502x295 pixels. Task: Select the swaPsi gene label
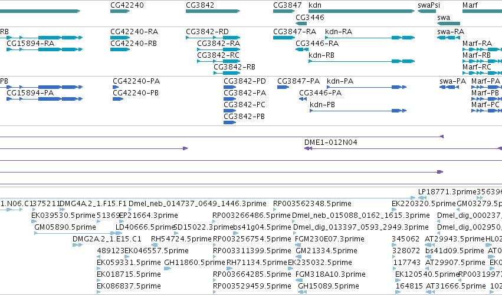[429, 5]
